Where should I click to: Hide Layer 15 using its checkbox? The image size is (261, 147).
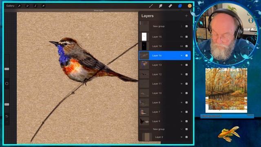coord(186,37)
